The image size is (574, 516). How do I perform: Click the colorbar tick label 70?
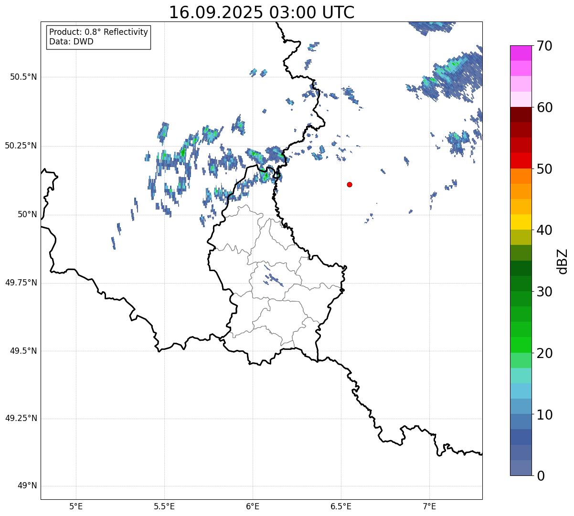[x=545, y=46]
